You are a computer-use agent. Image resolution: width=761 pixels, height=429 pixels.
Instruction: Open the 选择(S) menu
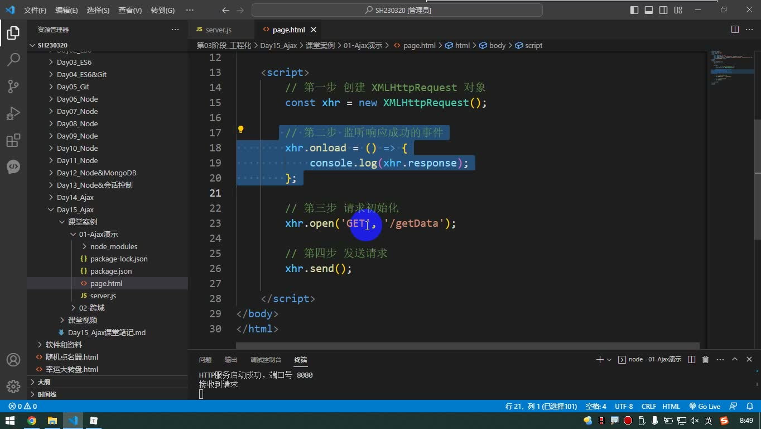[98, 10]
